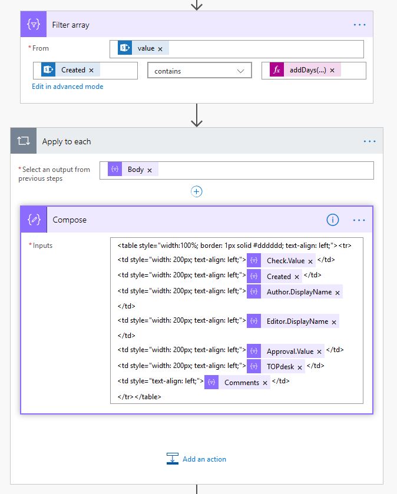Click the Apply to each loop icon

(x=24, y=141)
